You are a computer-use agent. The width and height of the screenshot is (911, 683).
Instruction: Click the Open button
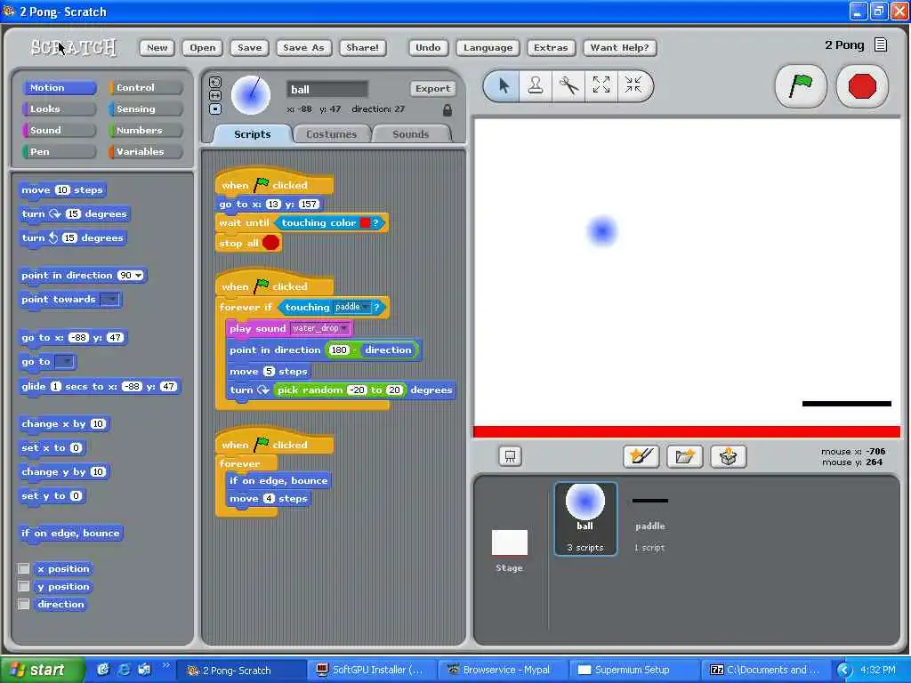pos(202,48)
